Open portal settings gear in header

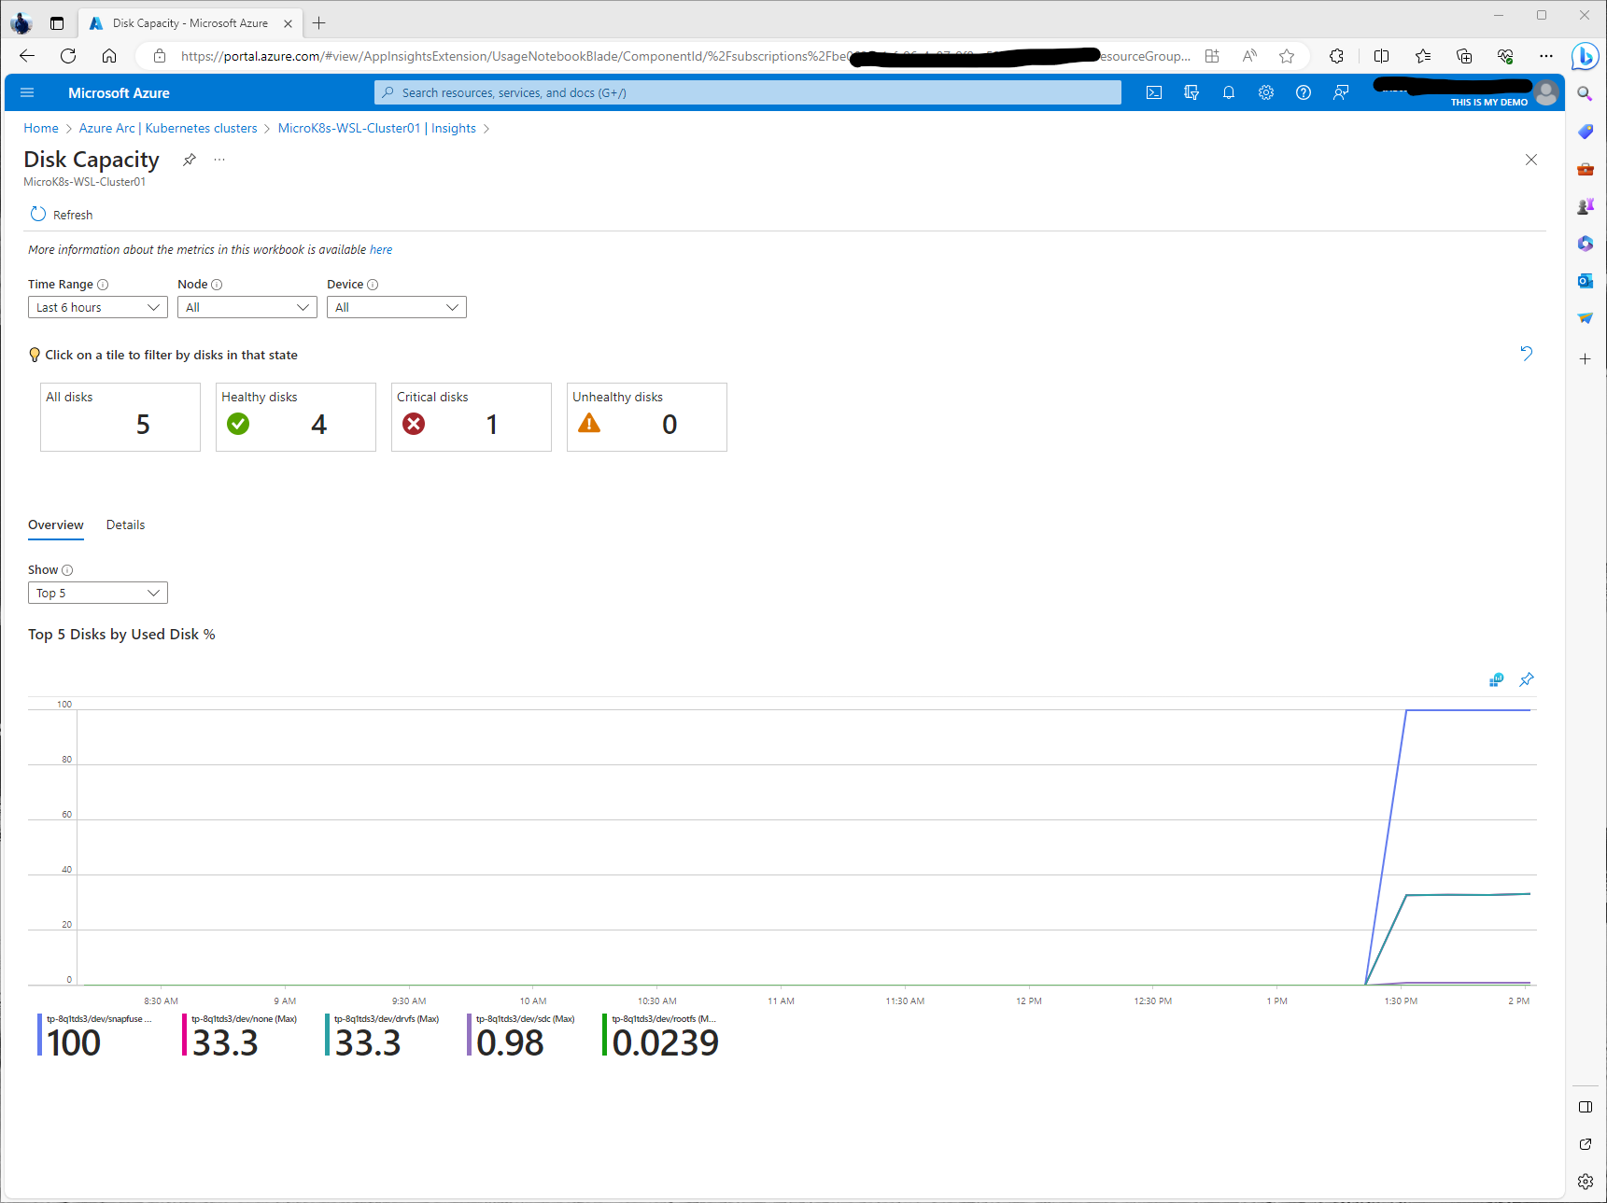(x=1266, y=92)
